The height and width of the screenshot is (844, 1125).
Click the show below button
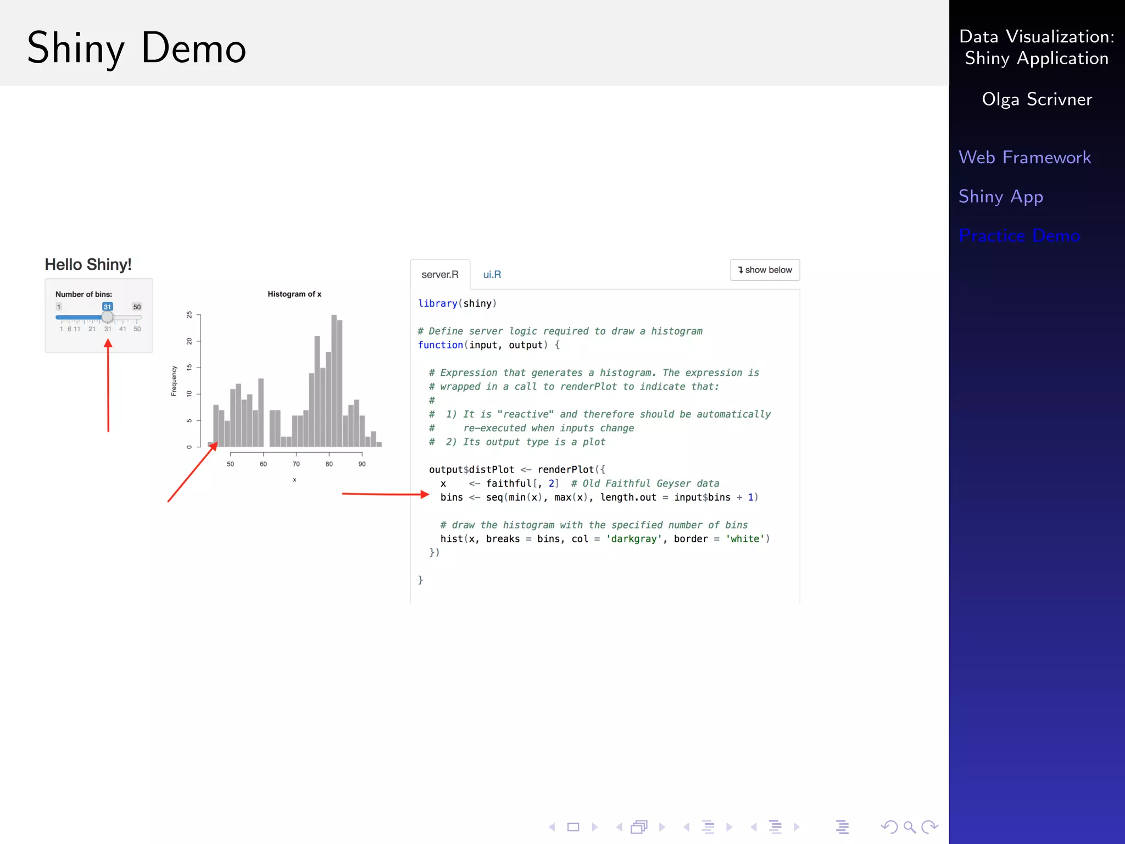[x=765, y=270]
